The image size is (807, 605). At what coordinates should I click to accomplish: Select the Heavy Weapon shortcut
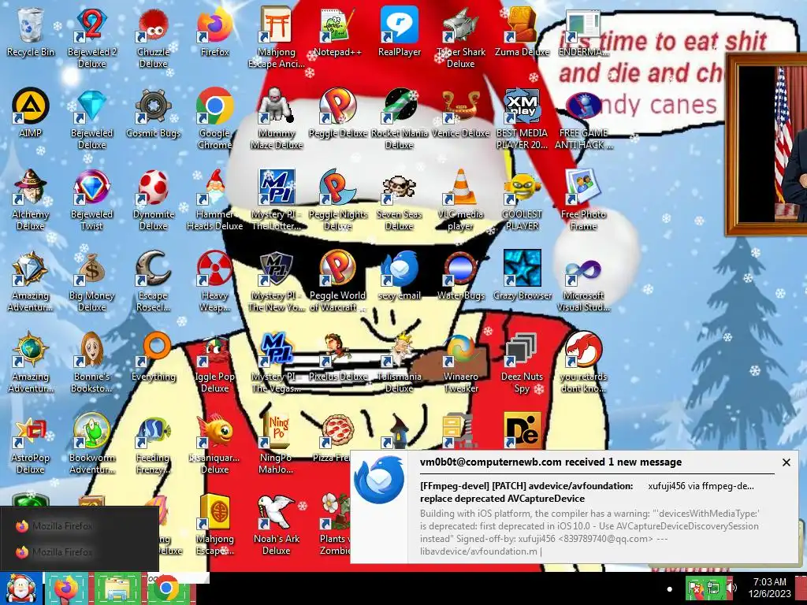(214, 281)
